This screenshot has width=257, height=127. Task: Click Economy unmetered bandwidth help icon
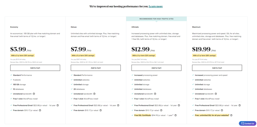coord(34,94)
